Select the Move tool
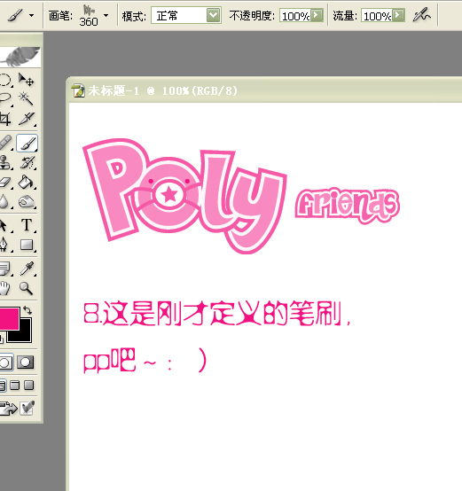Viewport: 462px width, 491px height. click(x=27, y=80)
